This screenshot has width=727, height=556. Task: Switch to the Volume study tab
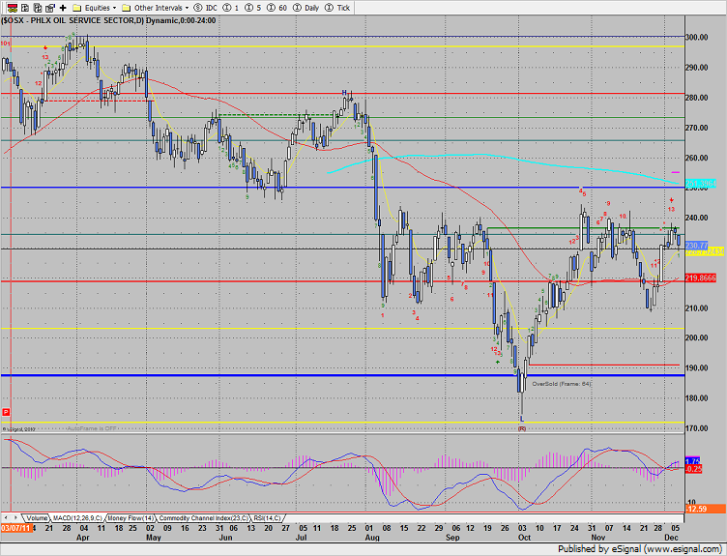(38, 518)
